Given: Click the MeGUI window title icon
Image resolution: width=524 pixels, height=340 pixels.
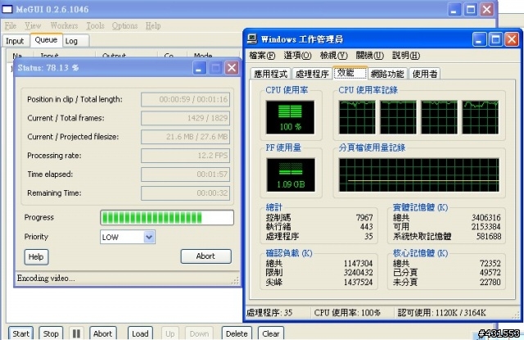Looking at the screenshot, I should pyautogui.click(x=7, y=9).
